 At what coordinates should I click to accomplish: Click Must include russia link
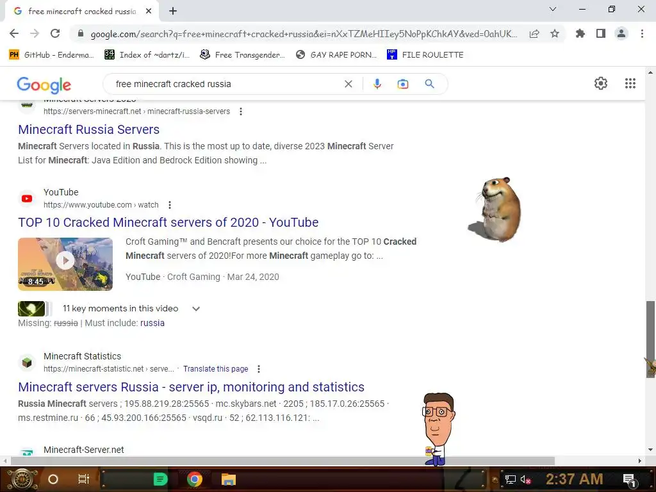(152, 323)
